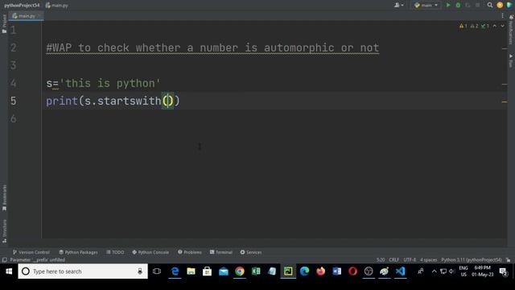This screenshot has height=290, width=515.
Task: Open editor tab options three-dot menu
Action: coord(502,15)
